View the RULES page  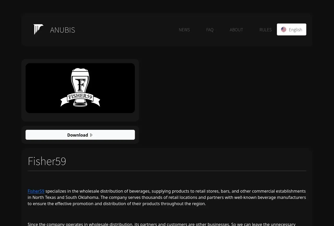pyautogui.click(x=265, y=30)
